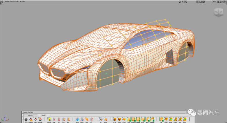The width and height of the screenshot is (227, 123).
Task: Activate the cut tool shelf icon
Action: [180, 120]
